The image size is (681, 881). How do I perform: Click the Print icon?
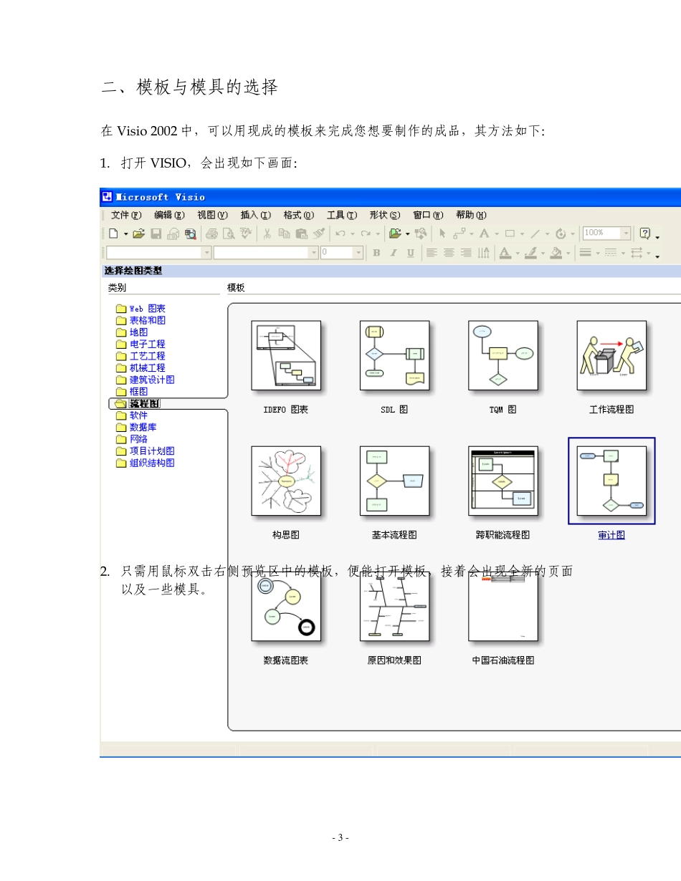coord(211,234)
